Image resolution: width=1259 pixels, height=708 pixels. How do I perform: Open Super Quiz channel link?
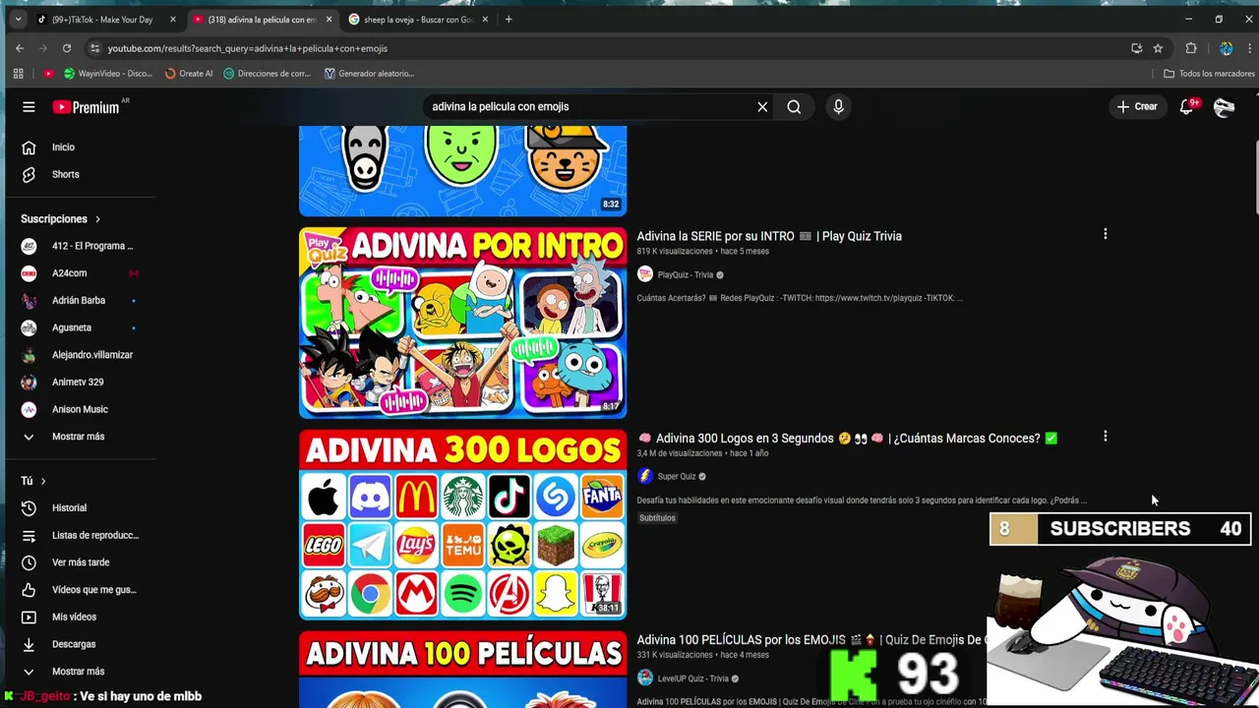point(677,477)
